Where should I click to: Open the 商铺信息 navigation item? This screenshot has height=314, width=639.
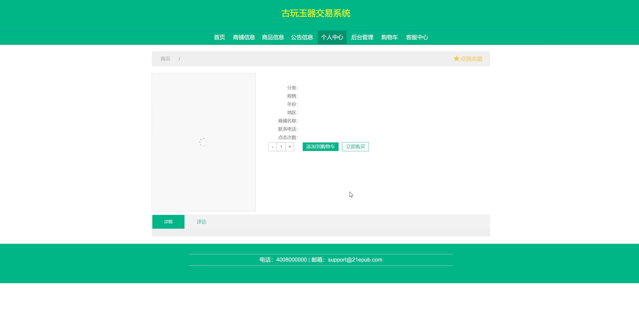click(244, 37)
